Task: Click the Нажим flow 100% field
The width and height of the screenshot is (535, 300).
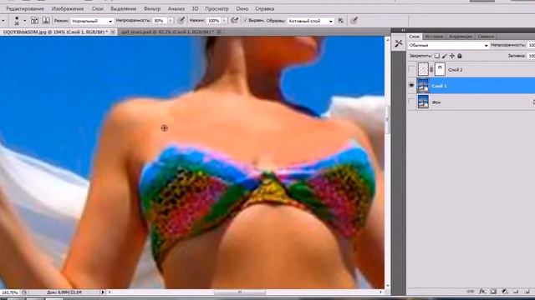Action: [214, 21]
